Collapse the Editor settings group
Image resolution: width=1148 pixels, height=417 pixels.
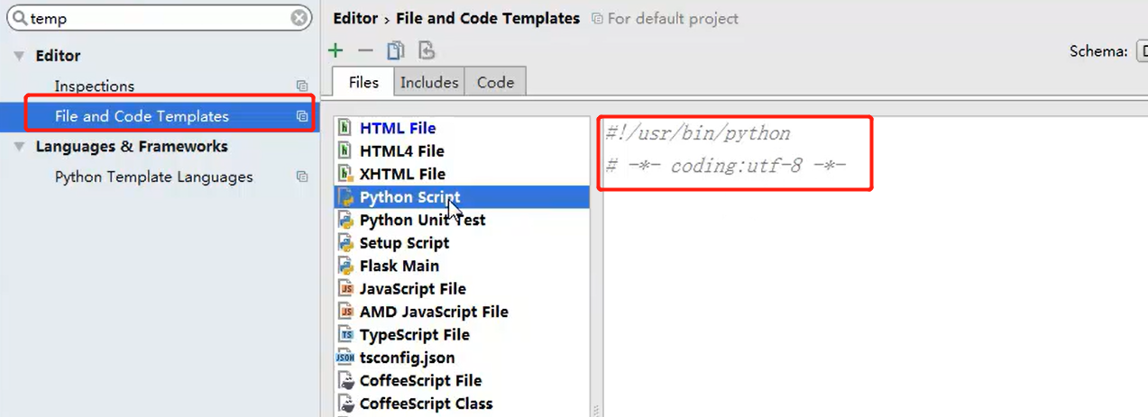click(x=18, y=56)
